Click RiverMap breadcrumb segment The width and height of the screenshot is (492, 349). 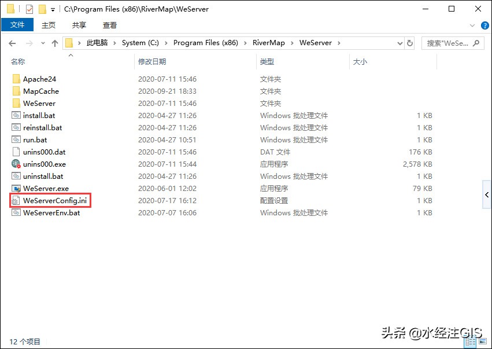point(269,43)
